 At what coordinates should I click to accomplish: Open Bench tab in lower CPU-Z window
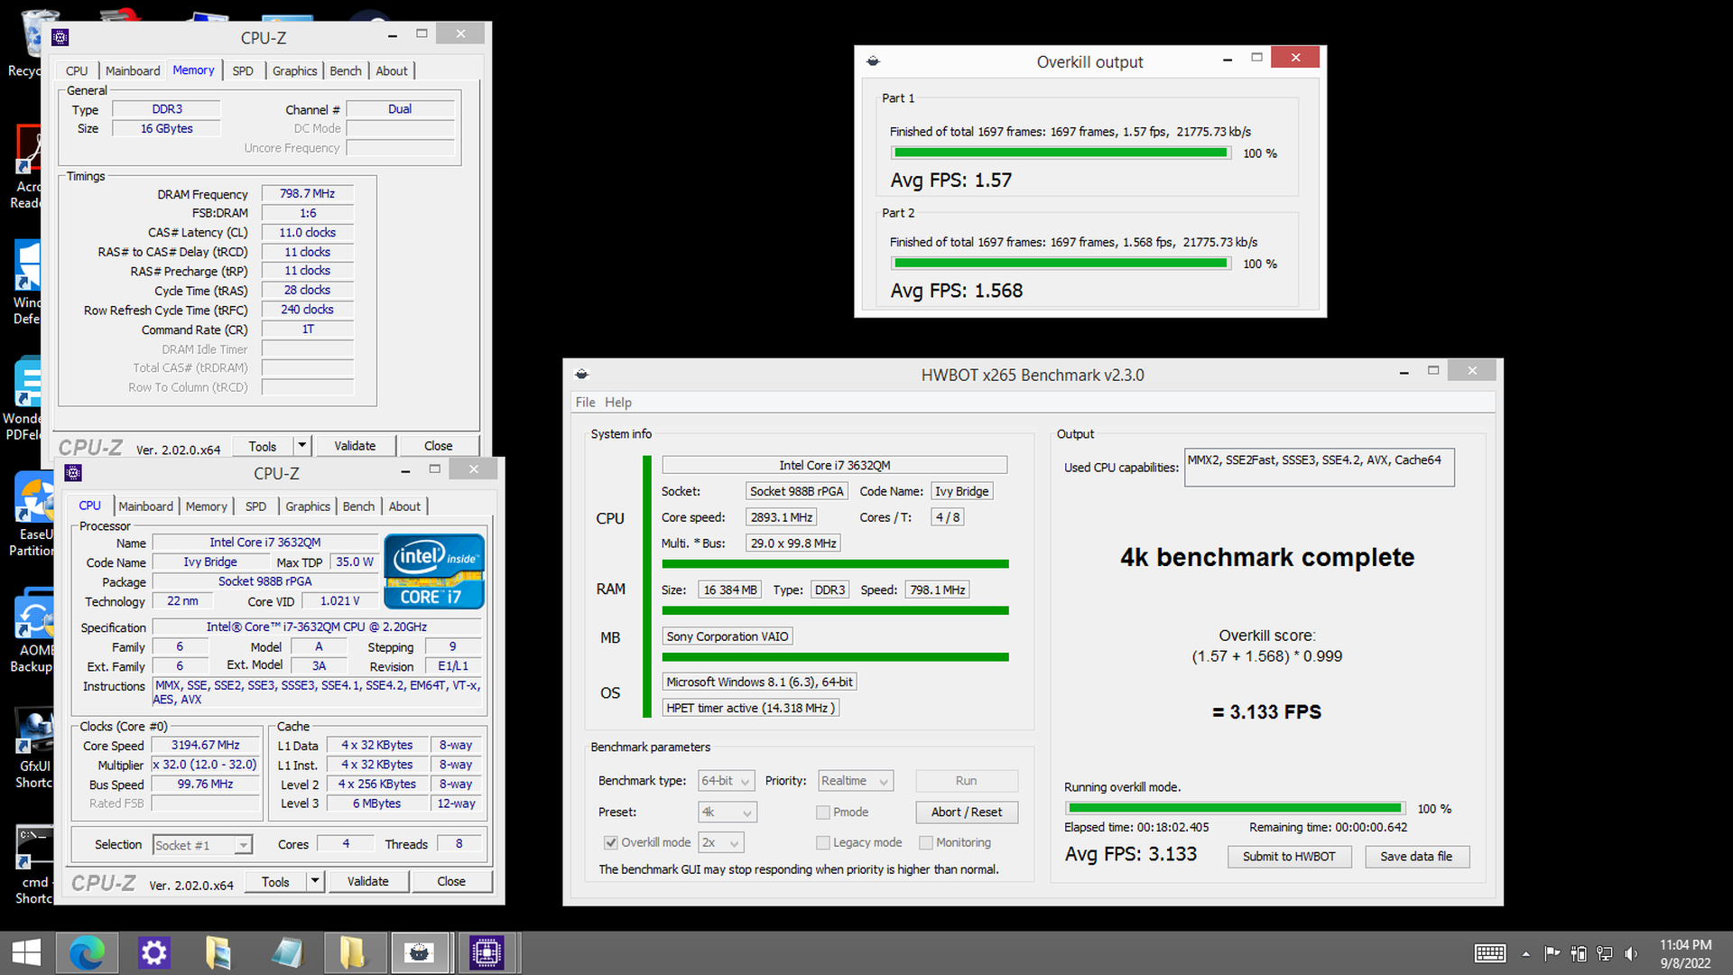coord(358,506)
